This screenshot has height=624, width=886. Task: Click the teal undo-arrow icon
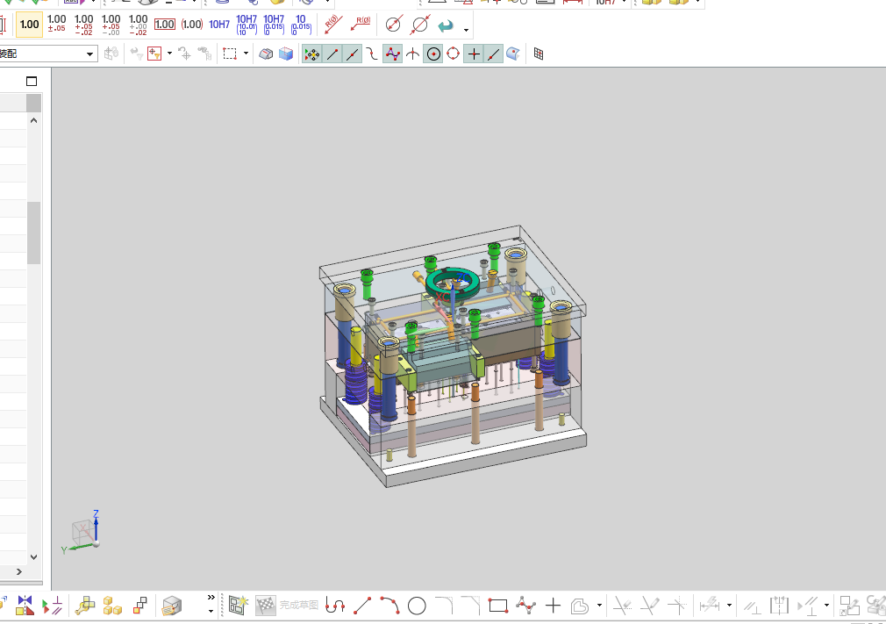[446, 25]
